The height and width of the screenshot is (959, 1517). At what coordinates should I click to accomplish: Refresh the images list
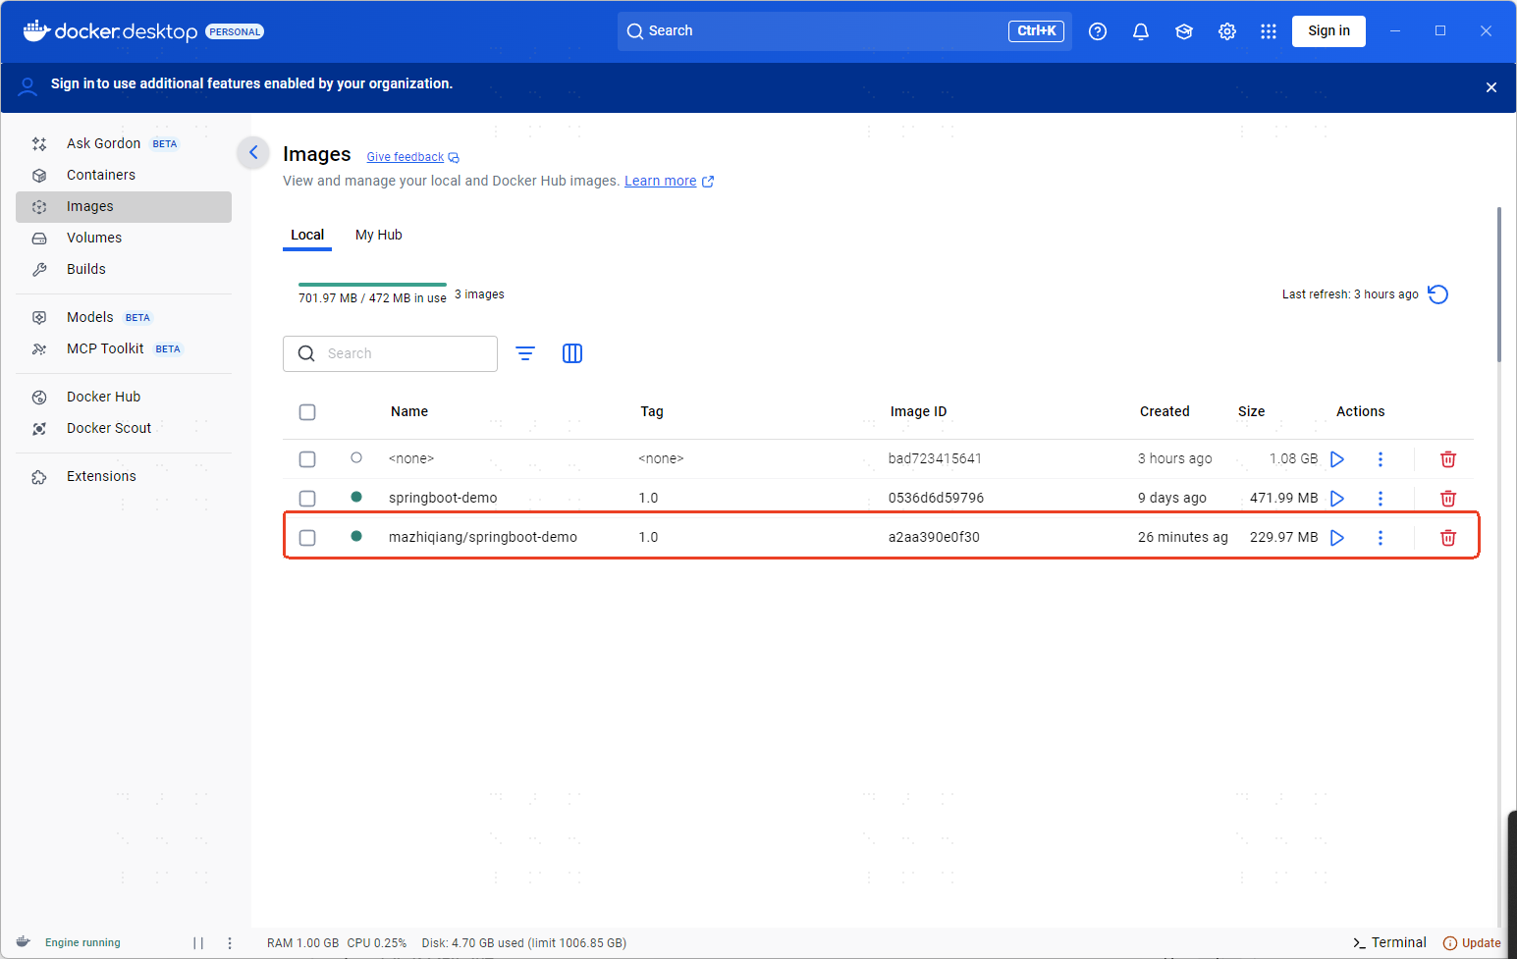click(1438, 294)
